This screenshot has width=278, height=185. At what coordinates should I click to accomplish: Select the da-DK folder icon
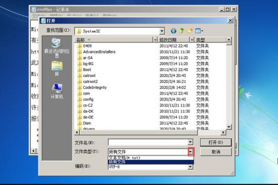pyautogui.click(x=79, y=111)
